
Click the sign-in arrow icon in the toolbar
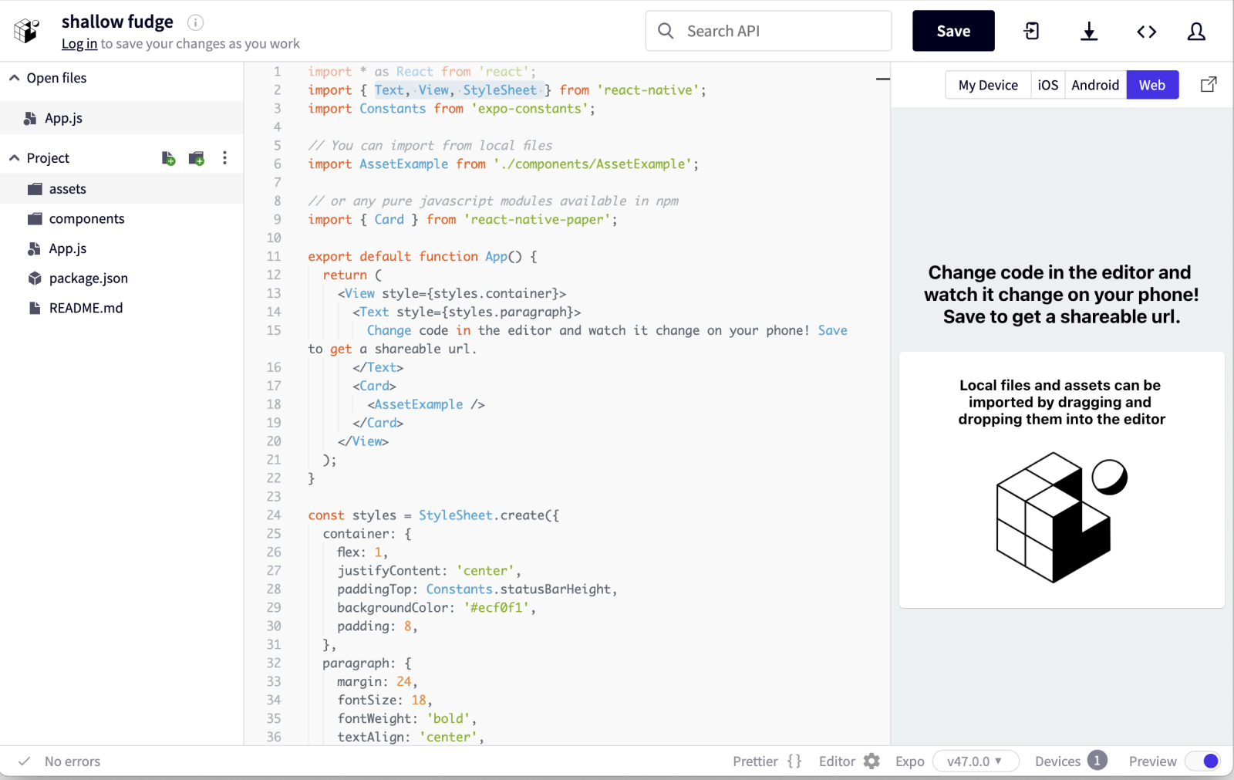click(x=1031, y=31)
